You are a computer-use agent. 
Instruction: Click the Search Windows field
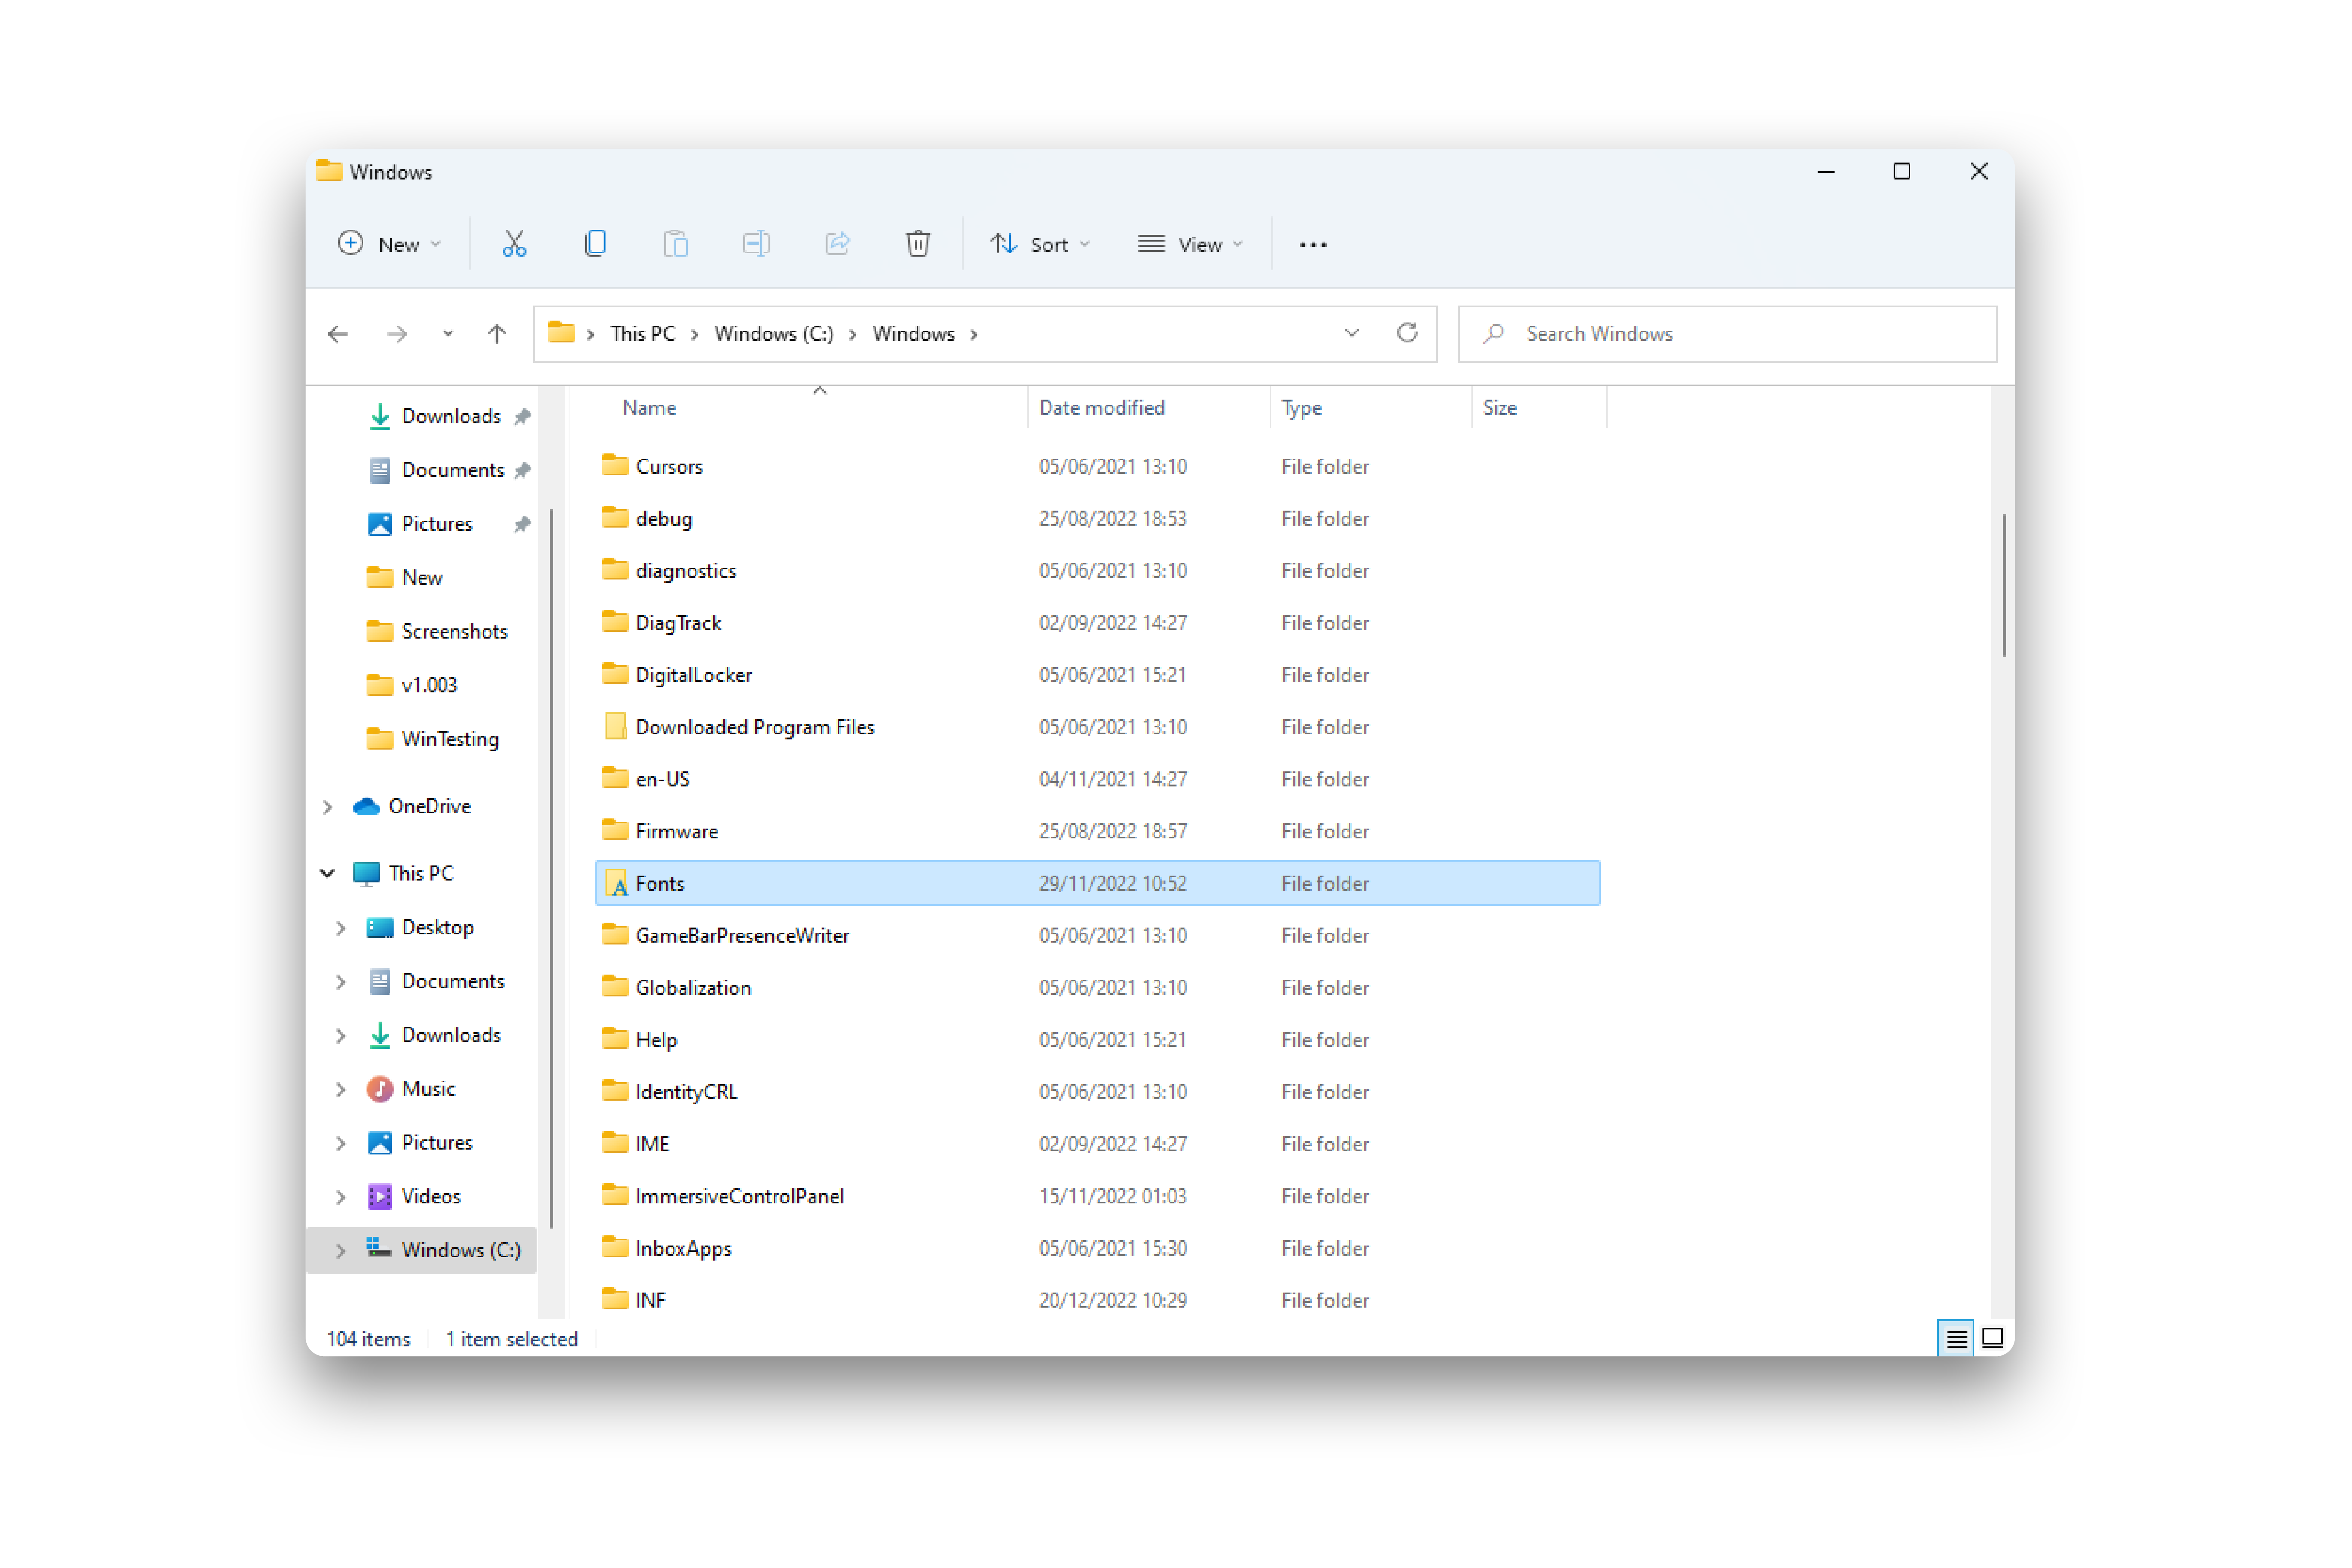pyautogui.click(x=1727, y=334)
